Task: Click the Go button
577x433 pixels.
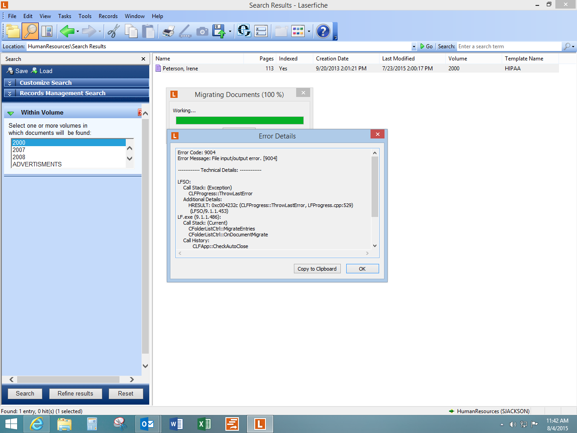Action: click(426, 46)
